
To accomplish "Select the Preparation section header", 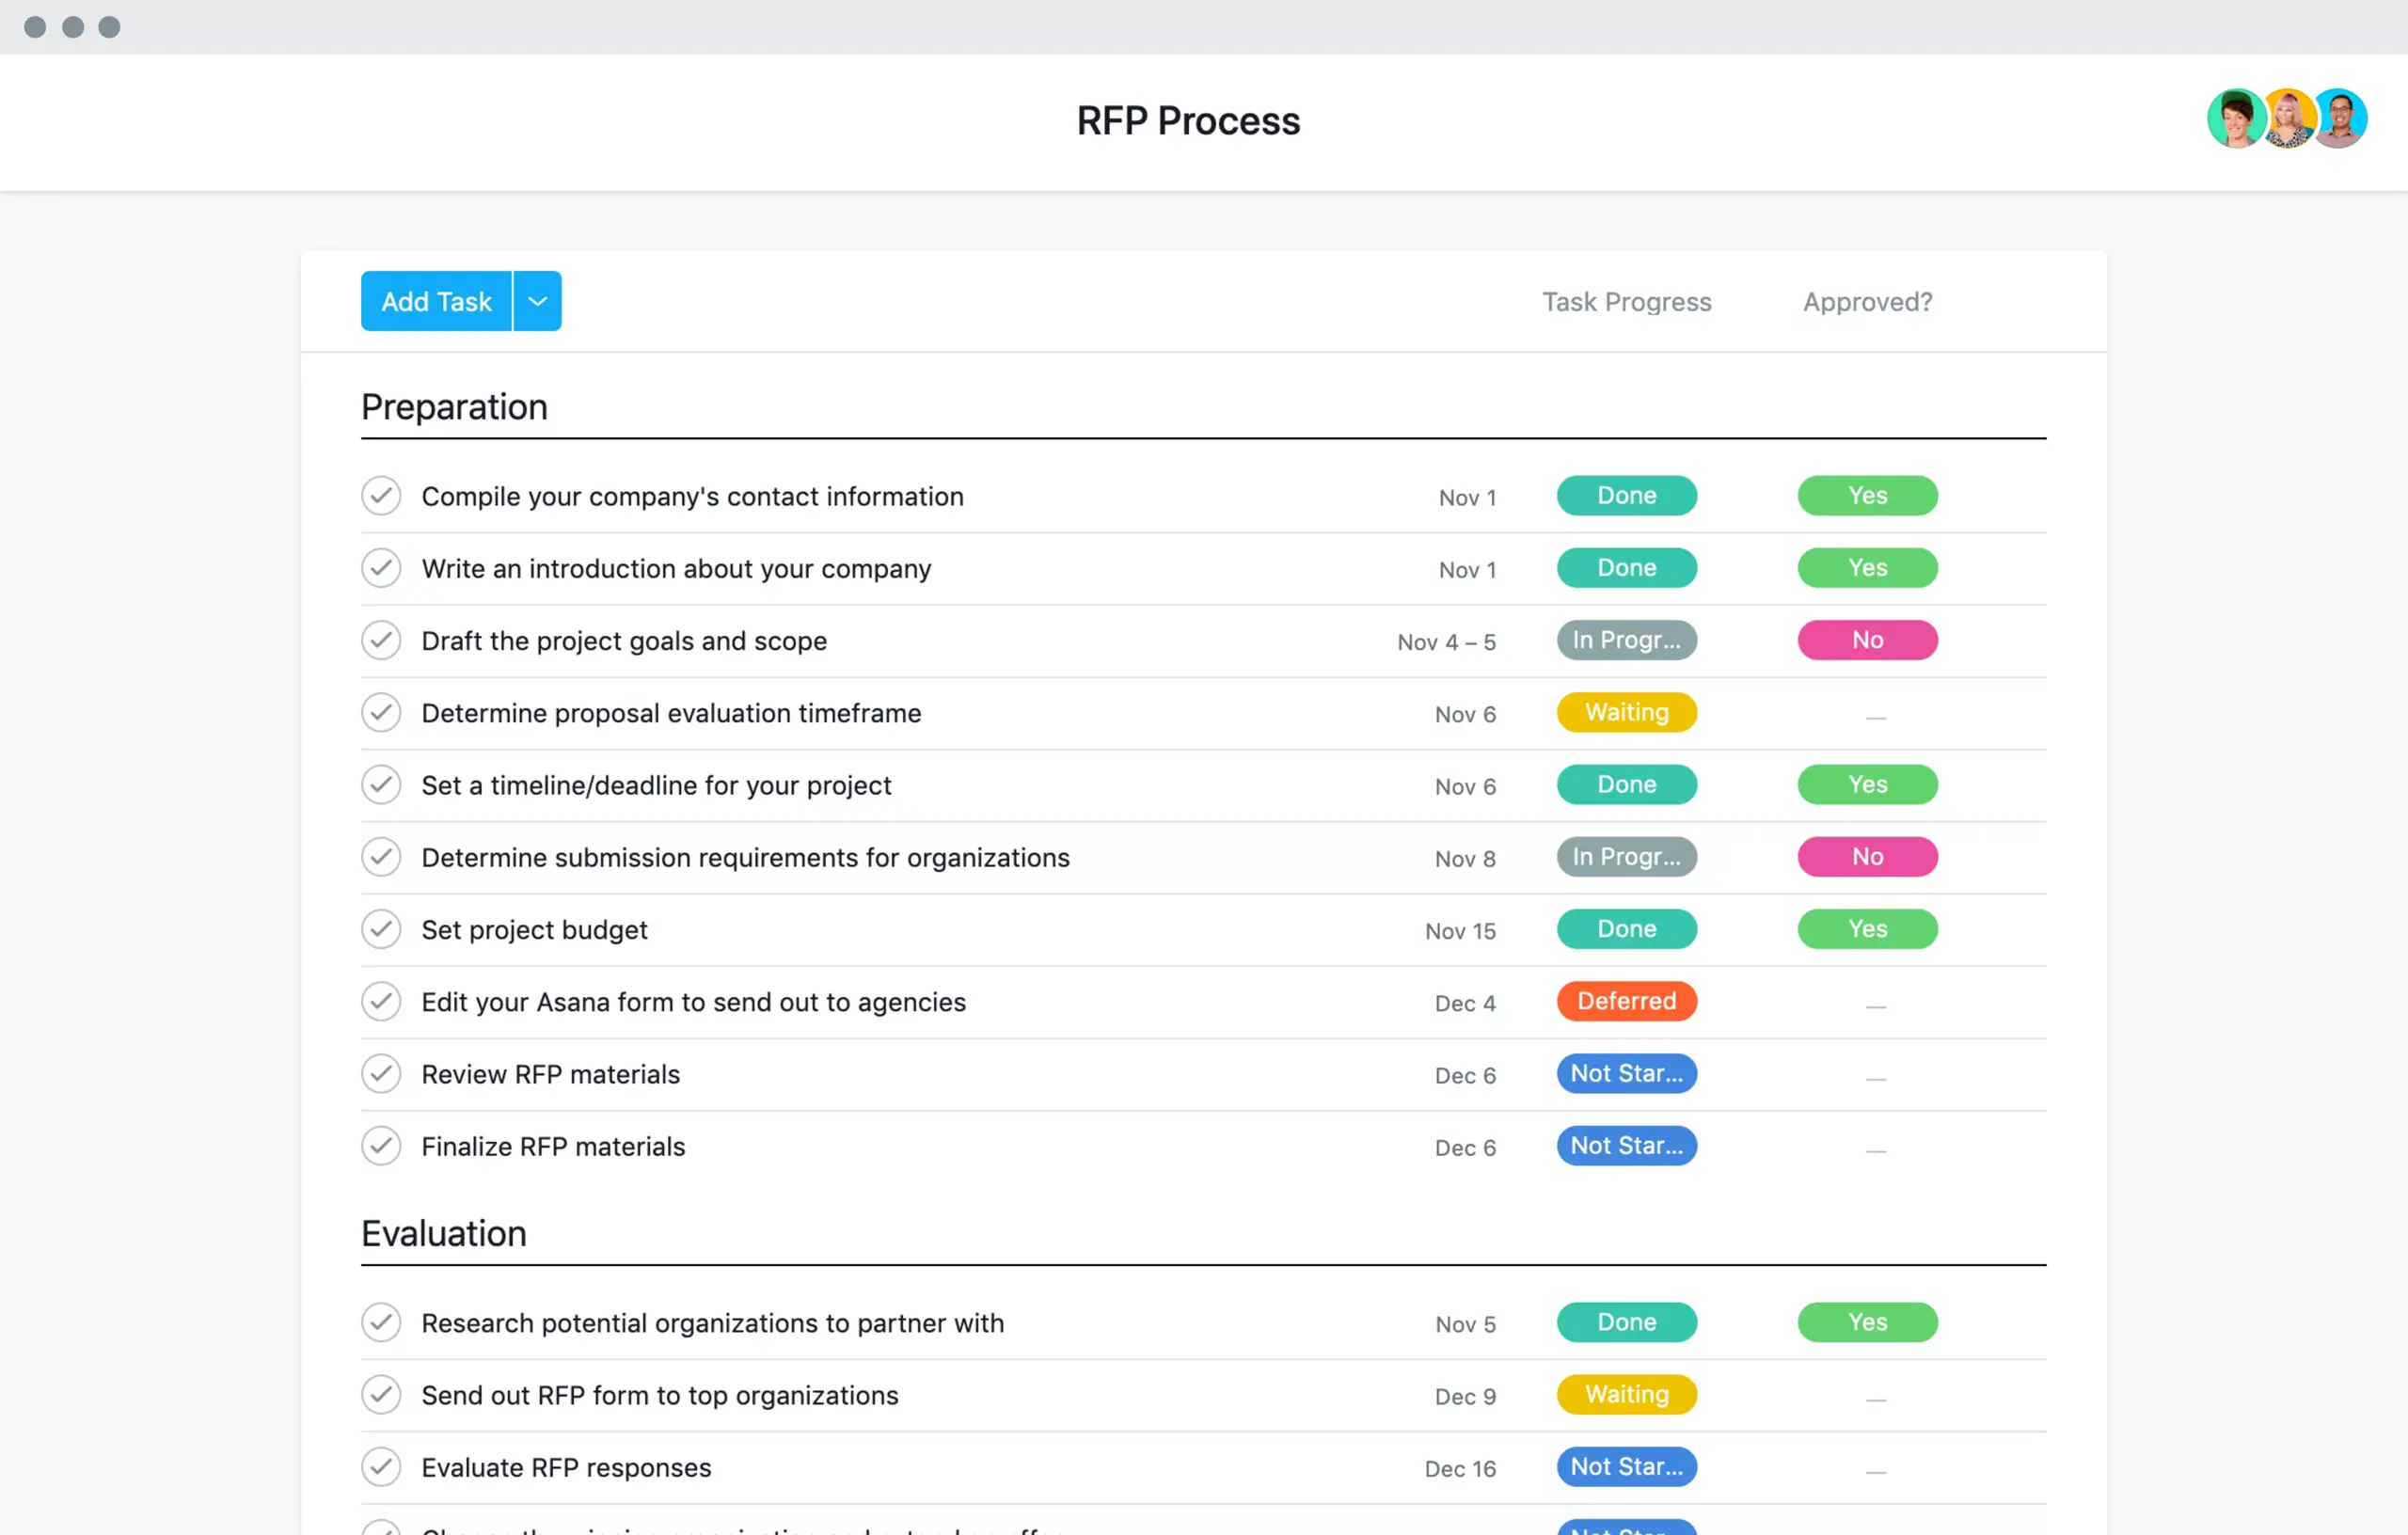I will (x=452, y=407).
